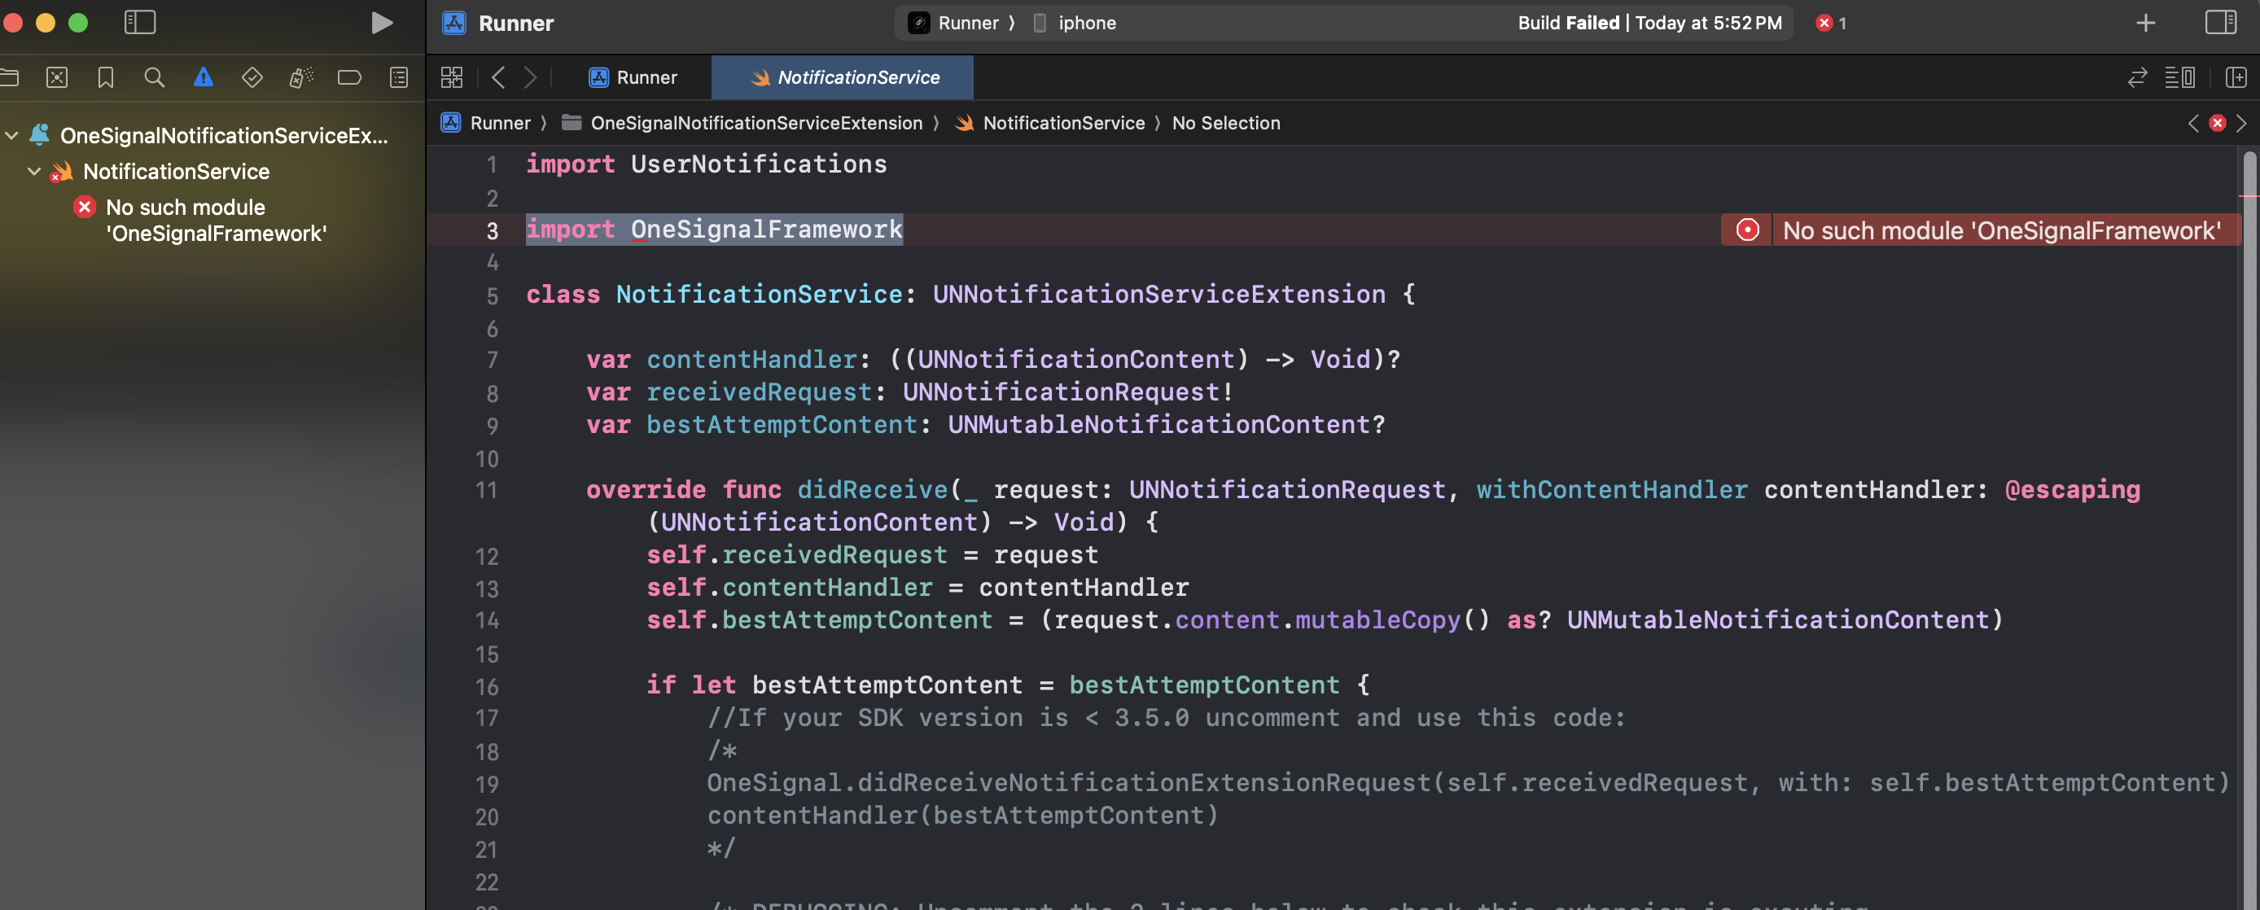The width and height of the screenshot is (2260, 910).
Task: Click the NotificationService file breadcrumb
Action: (x=1050, y=123)
